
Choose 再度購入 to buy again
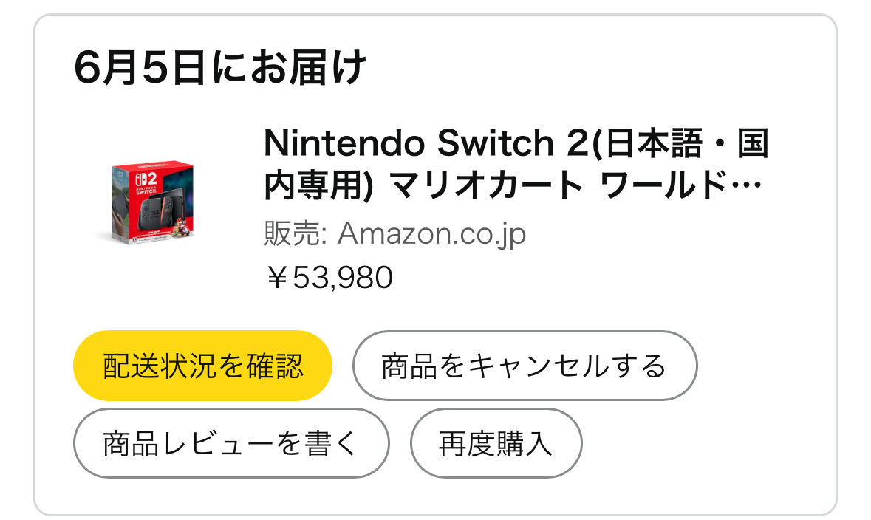(x=496, y=443)
